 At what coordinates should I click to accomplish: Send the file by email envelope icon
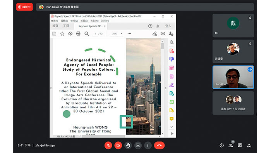pos(163,34)
